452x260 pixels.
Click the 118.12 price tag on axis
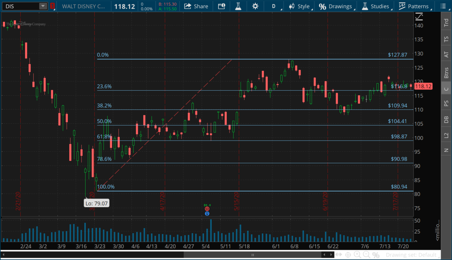[423, 86]
